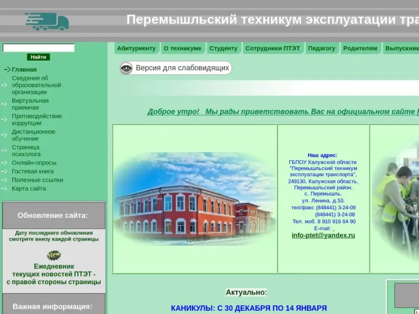This screenshot has width=419, height=314.
Task: Open the О техникуме tab
Action: pos(182,48)
